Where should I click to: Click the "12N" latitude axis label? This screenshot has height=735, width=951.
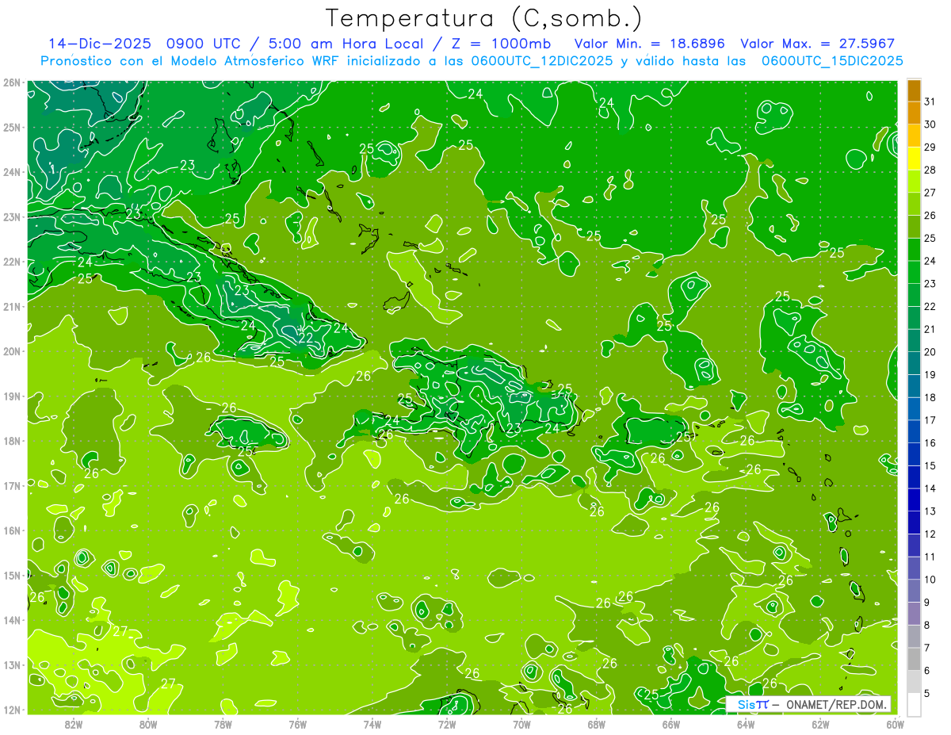12,710
